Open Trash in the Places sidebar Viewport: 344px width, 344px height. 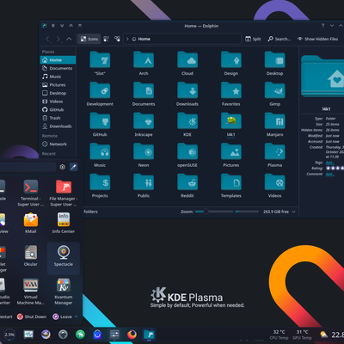point(58,118)
